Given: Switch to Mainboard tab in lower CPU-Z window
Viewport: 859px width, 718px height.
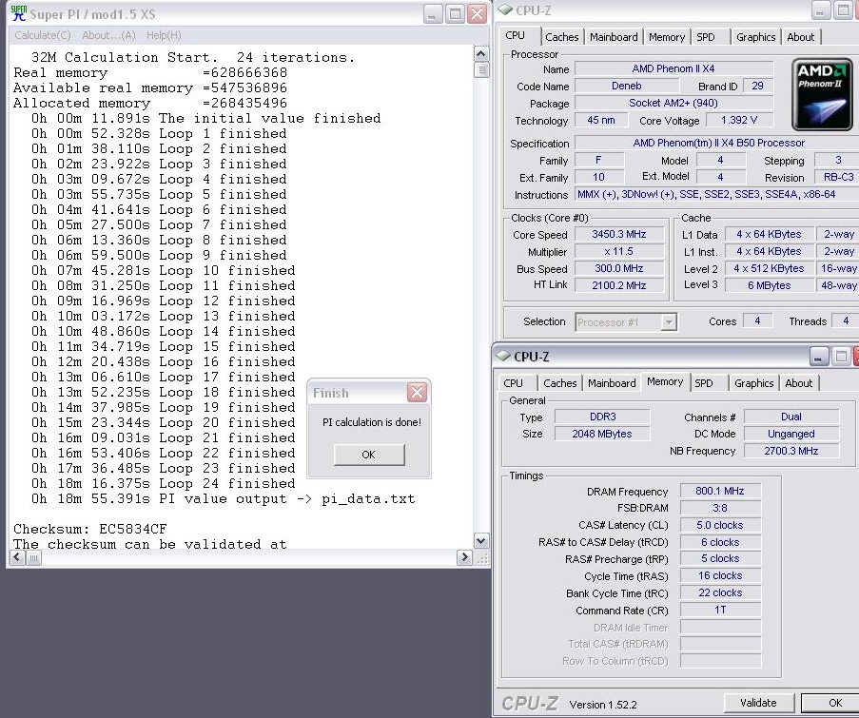Looking at the screenshot, I should pyautogui.click(x=612, y=383).
